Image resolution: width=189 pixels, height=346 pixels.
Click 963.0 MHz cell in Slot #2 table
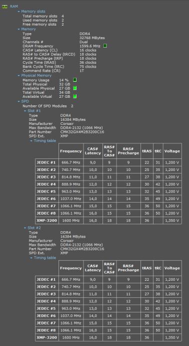coord(71,308)
